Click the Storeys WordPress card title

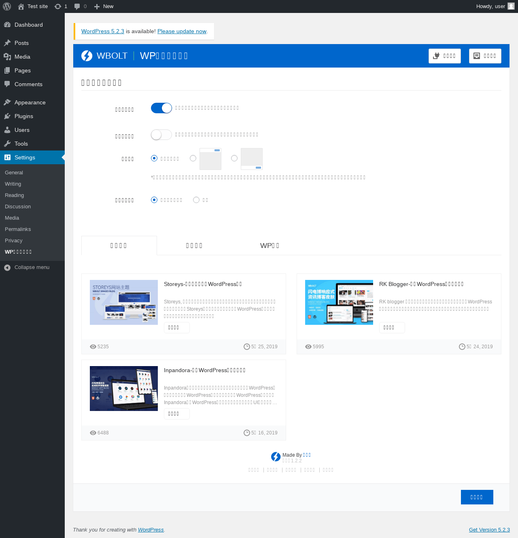click(203, 284)
